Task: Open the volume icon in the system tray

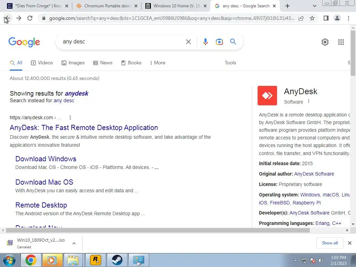Action: (321, 260)
